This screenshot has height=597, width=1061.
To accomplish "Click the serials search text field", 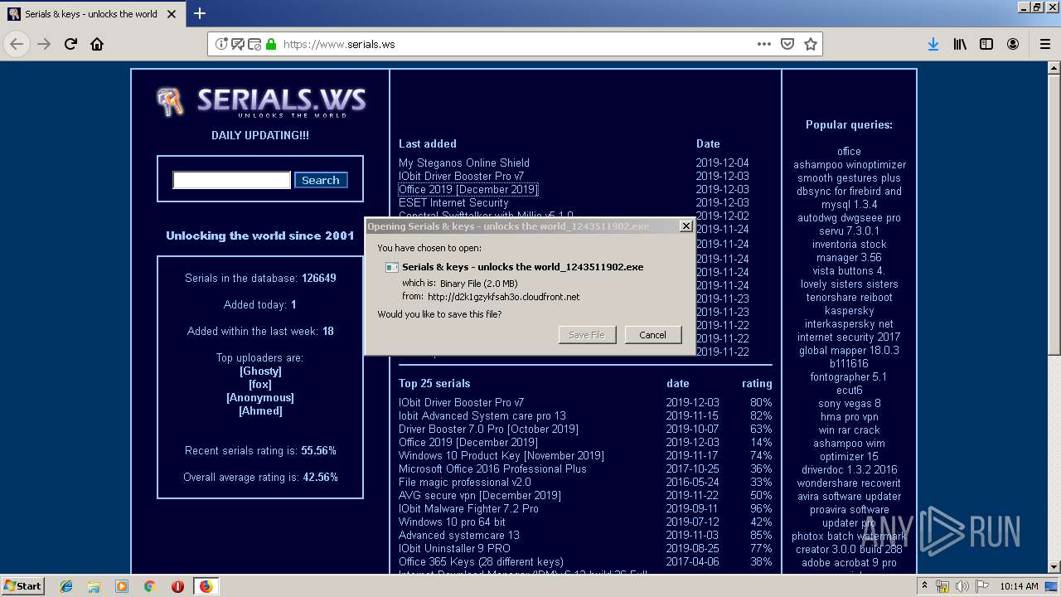I will click(231, 180).
